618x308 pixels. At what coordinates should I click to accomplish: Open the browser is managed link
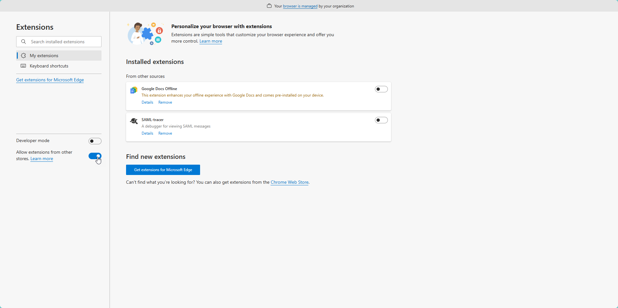pos(300,6)
